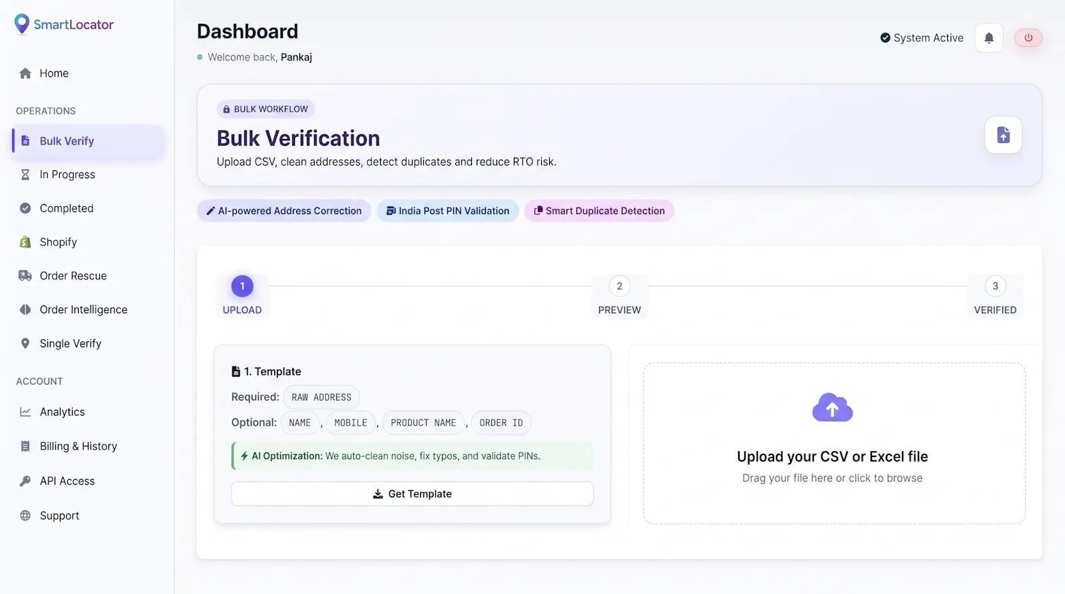Image resolution: width=1065 pixels, height=594 pixels.
Task: Click the NAME optional field tag
Action: (x=300, y=422)
